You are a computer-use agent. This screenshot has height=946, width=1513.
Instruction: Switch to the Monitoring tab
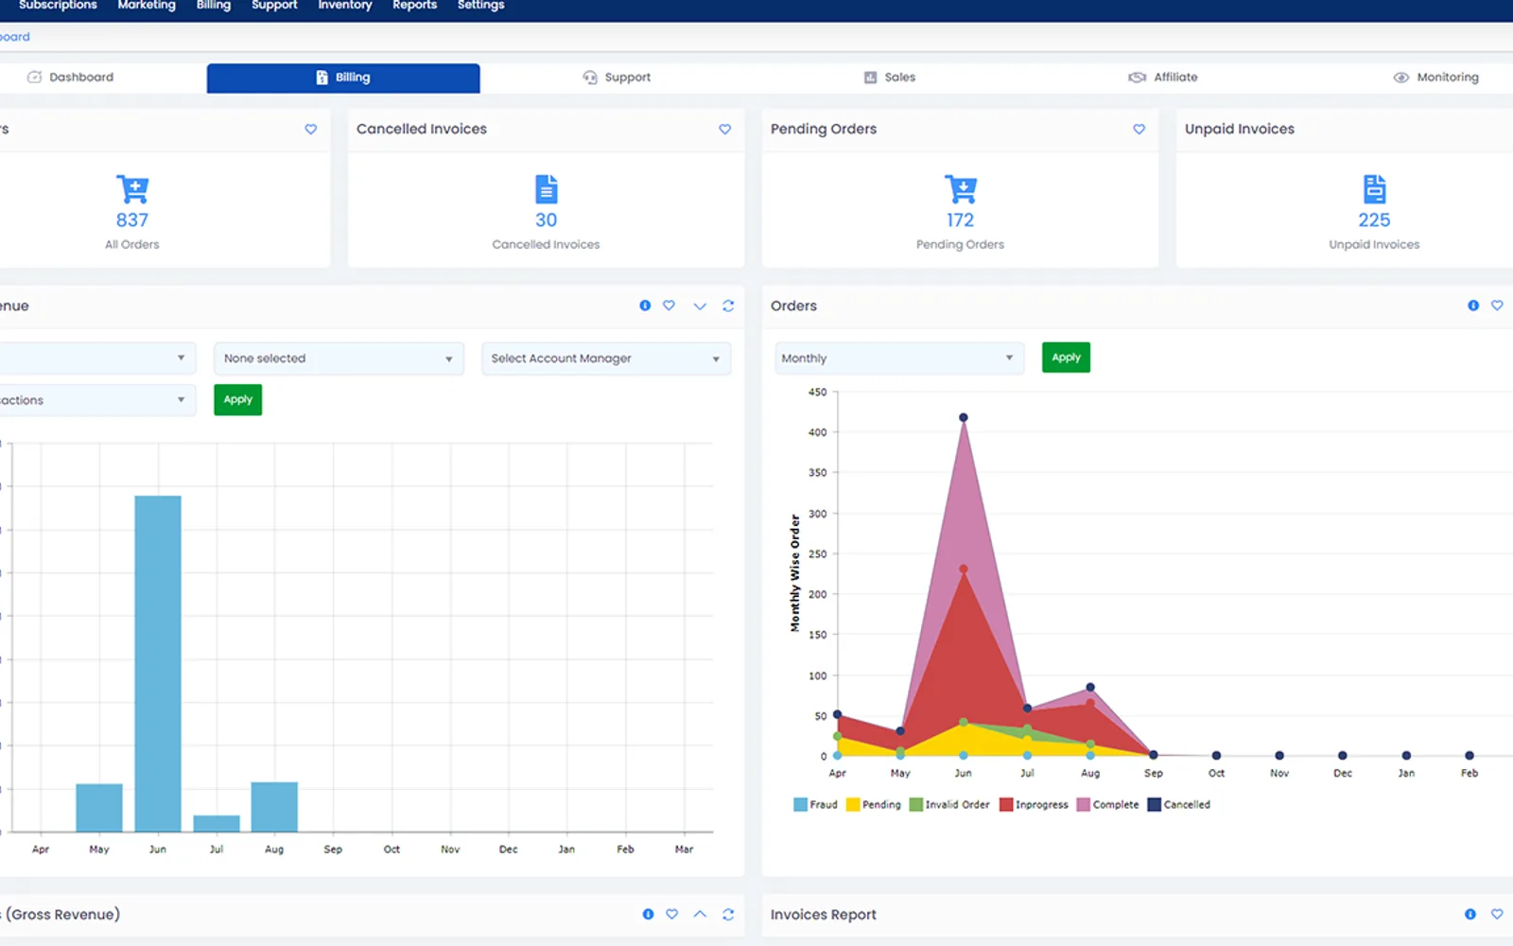(1435, 78)
